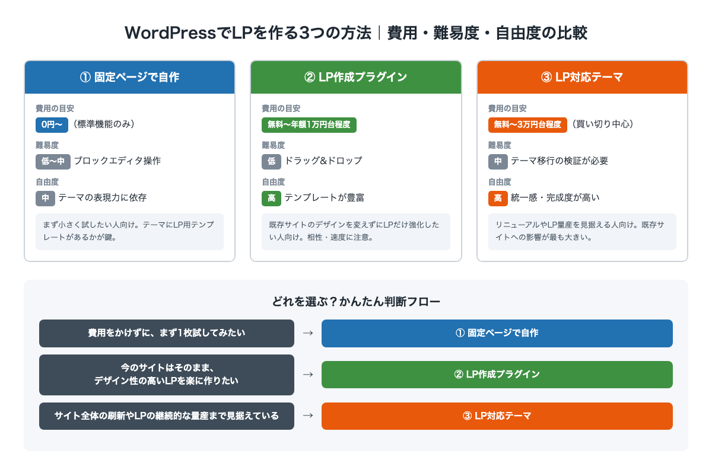Click the dark box 'サイト全体の刷新やLPの継続的な量産'

pyautogui.click(x=167, y=416)
